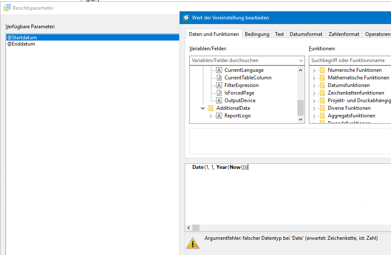Switch to the Bedingung tab
Screen dimensions: 391x255
click(x=257, y=34)
